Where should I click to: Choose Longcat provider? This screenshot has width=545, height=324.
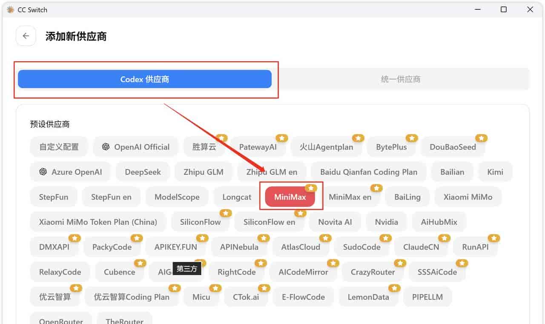(237, 197)
